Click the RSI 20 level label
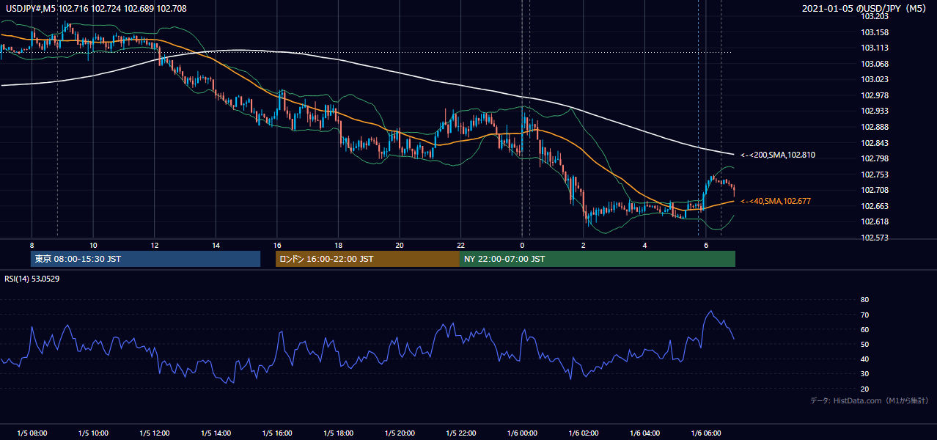The width and height of the screenshot is (937, 440). coord(864,389)
